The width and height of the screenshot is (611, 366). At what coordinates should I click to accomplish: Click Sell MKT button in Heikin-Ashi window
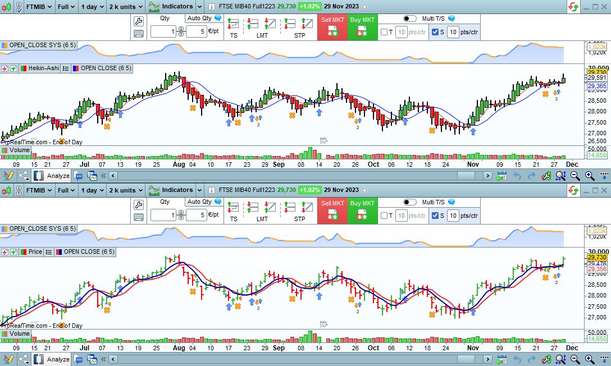(332, 27)
